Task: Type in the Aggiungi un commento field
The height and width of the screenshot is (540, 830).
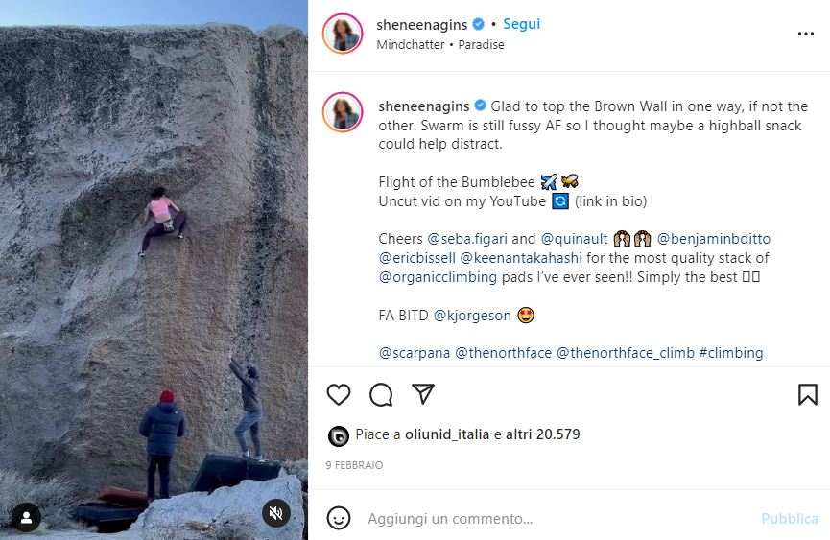Action: click(557, 518)
